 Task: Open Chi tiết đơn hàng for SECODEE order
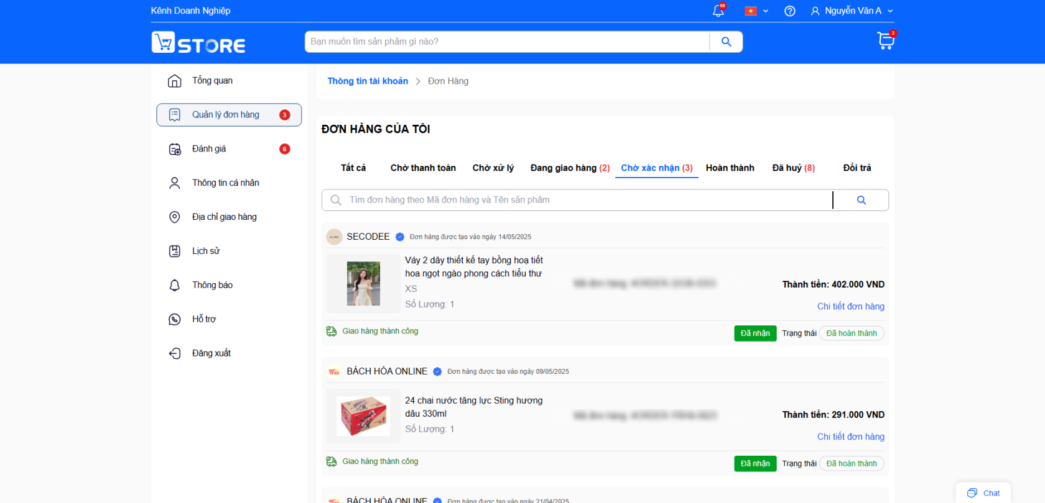click(851, 306)
